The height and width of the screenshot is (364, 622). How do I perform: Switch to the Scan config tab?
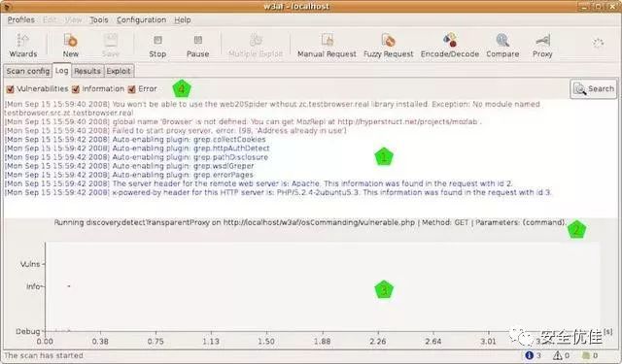[28, 71]
